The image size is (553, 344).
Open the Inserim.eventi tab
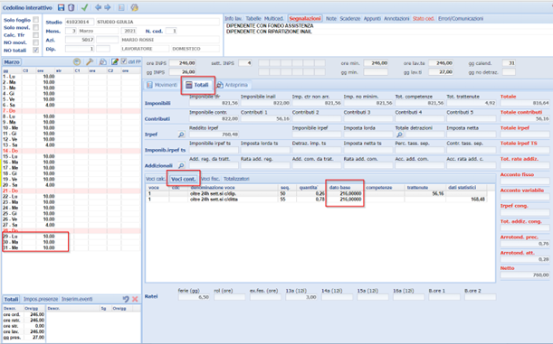pos(77,299)
